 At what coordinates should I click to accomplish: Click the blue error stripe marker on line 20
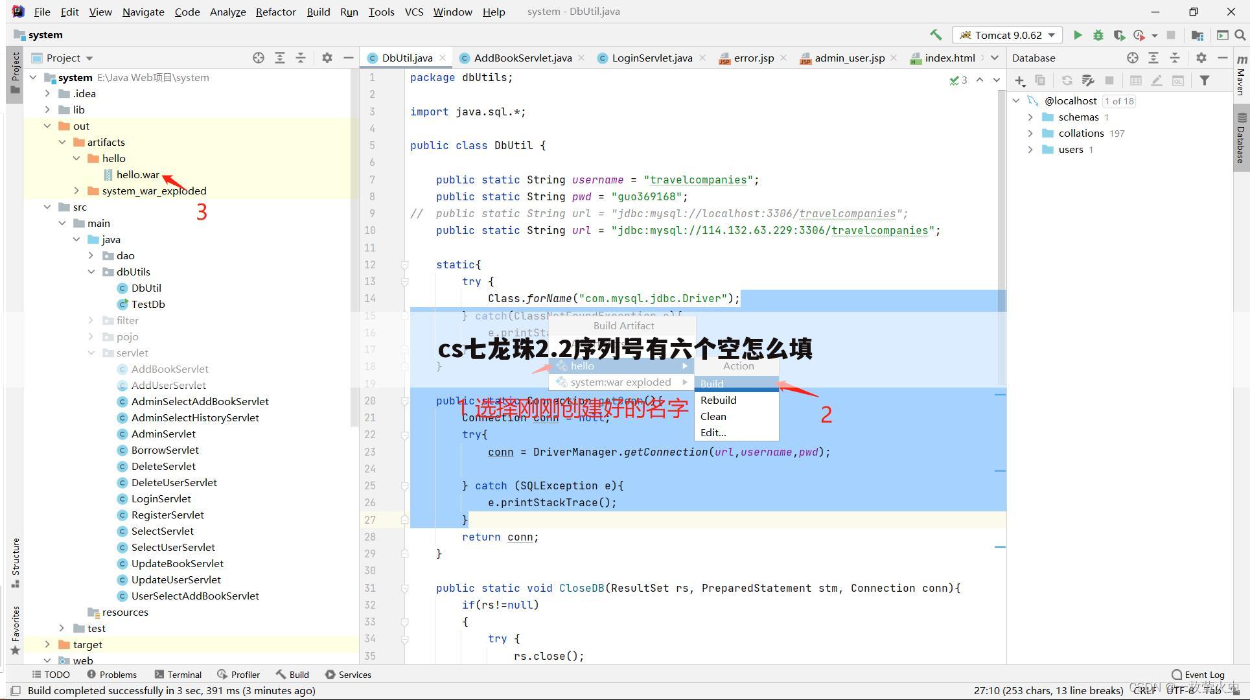point(1000,394)
